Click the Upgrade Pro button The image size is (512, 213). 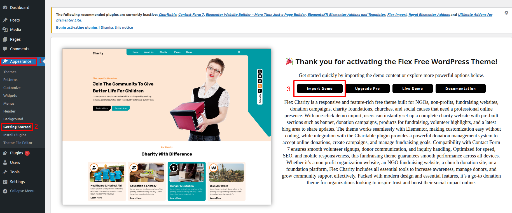[x=368, y=88]
